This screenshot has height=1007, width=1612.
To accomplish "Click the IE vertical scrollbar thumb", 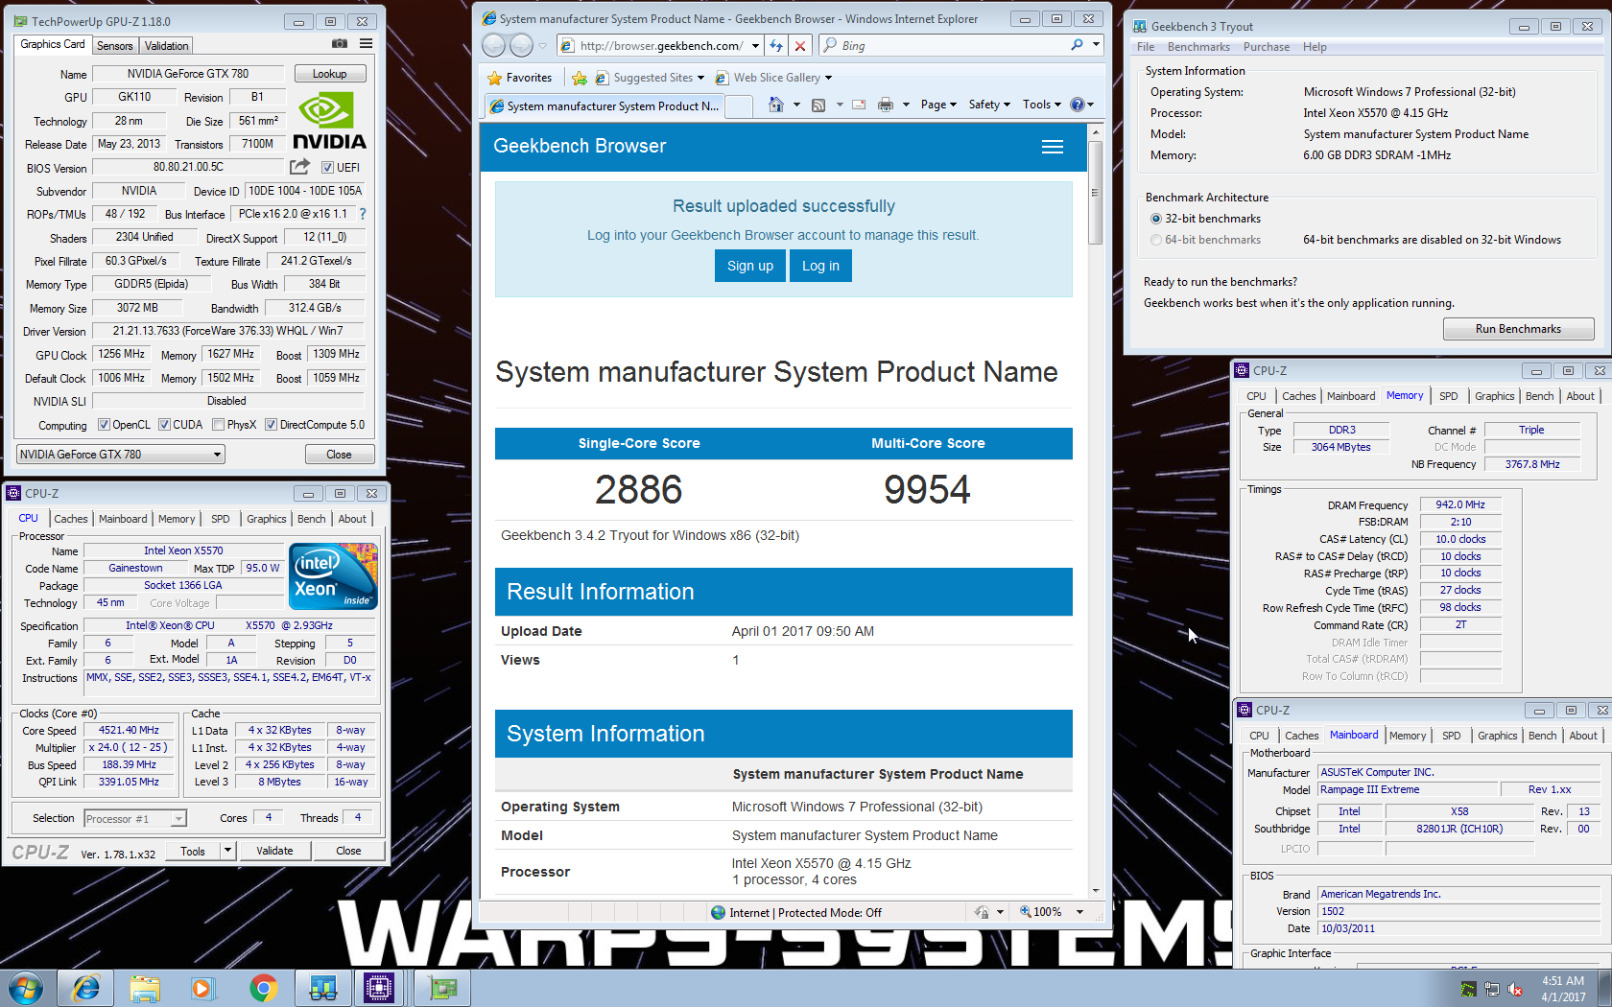I will click(x=1095, y=192).
